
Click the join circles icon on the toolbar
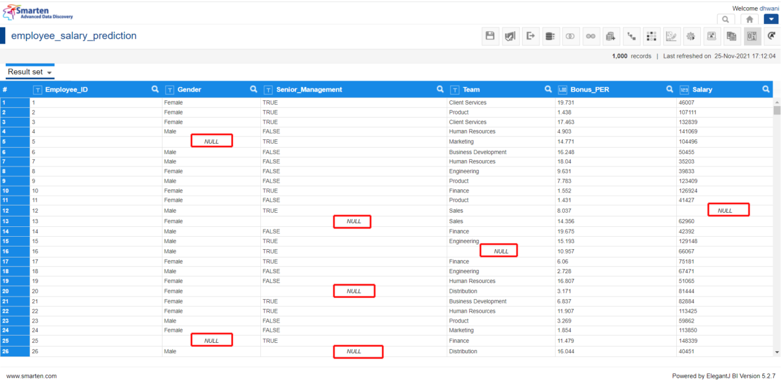571,36
